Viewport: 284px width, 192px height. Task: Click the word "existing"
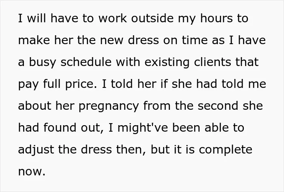[x=167, y=62]
